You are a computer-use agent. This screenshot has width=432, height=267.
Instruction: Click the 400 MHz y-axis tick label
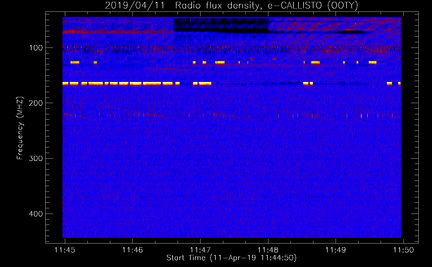pyautogui.click(x=36, y=214)
